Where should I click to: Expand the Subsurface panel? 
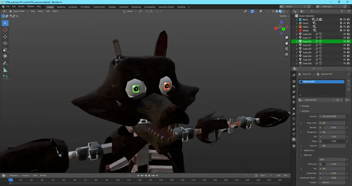point(309,151)
